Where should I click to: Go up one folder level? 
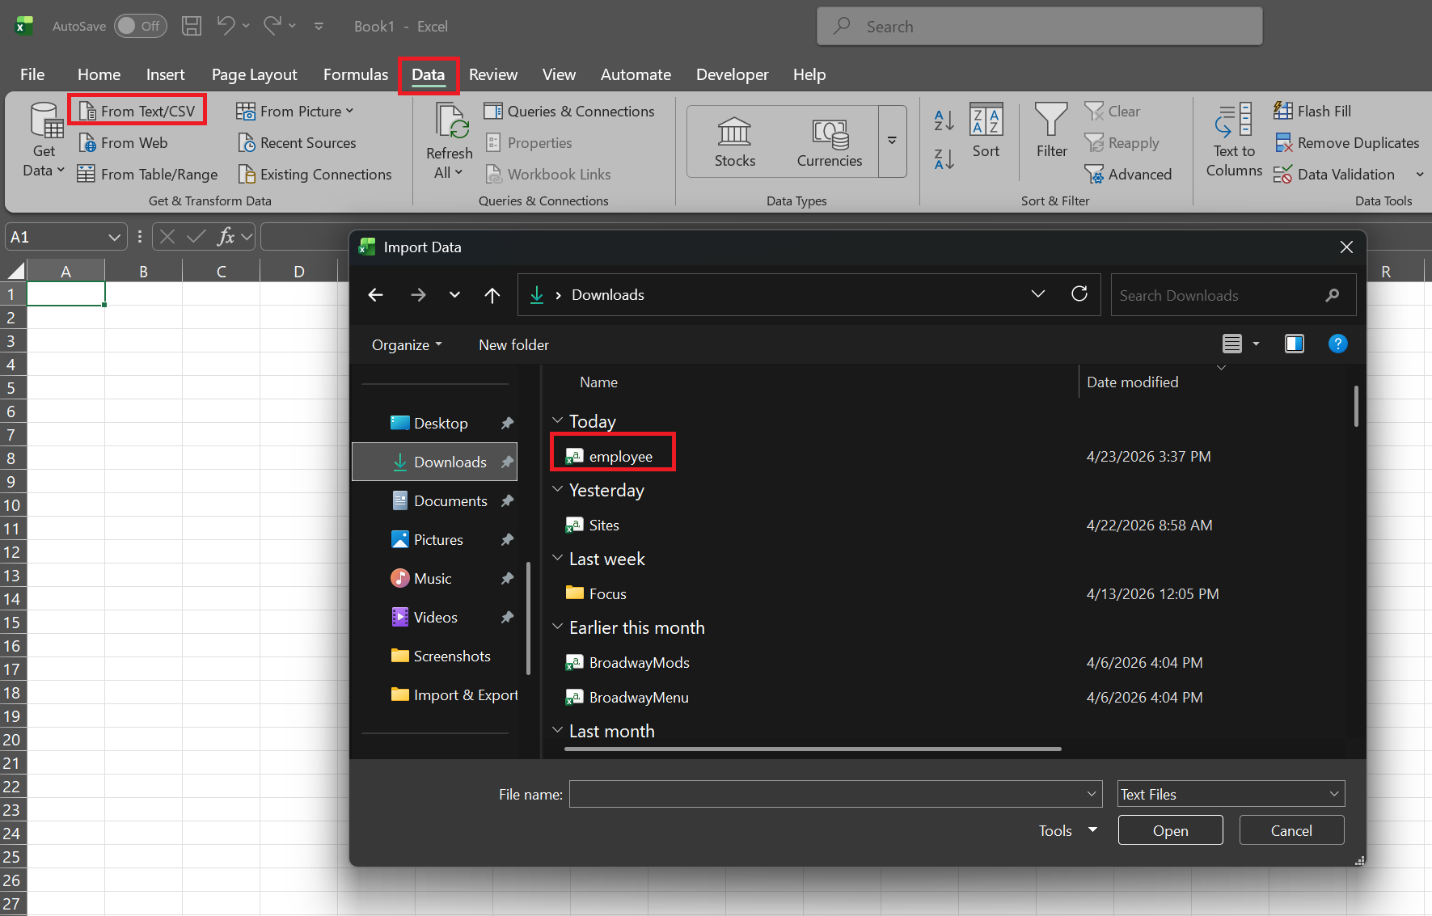pos(492,295)
